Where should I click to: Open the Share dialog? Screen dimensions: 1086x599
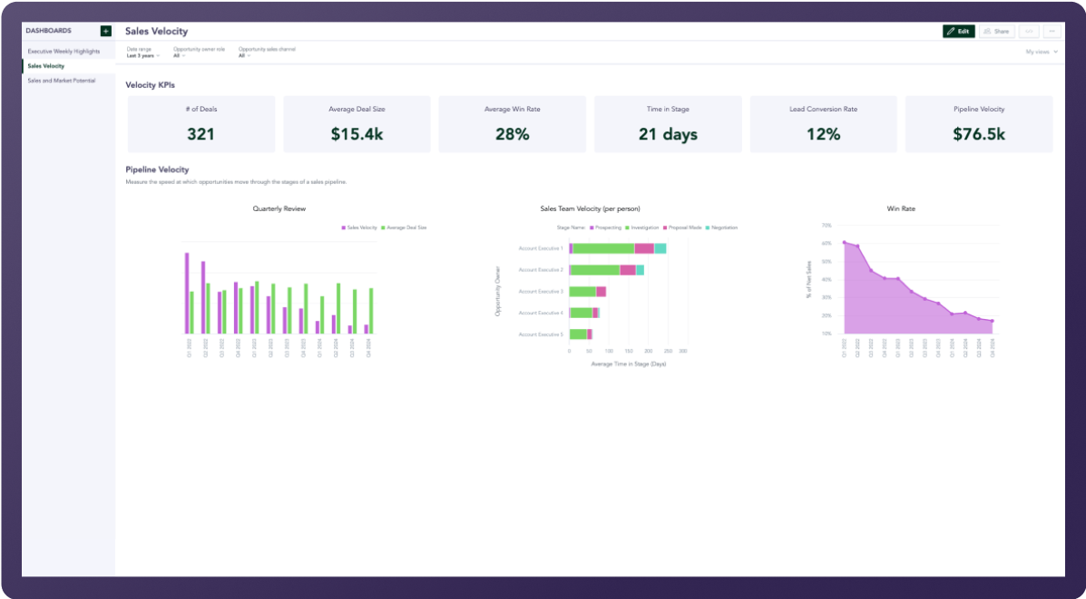coord(995,31)
